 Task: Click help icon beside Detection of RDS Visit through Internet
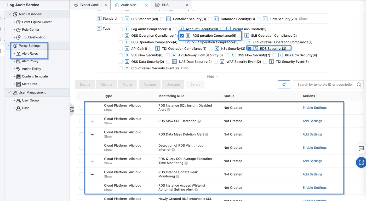pyautogui.click(x=173, y=150)
